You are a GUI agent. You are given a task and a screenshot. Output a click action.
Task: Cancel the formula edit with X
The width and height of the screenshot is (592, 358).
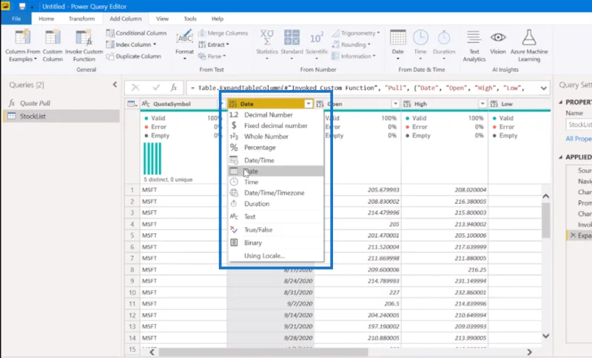coord(135,88)
